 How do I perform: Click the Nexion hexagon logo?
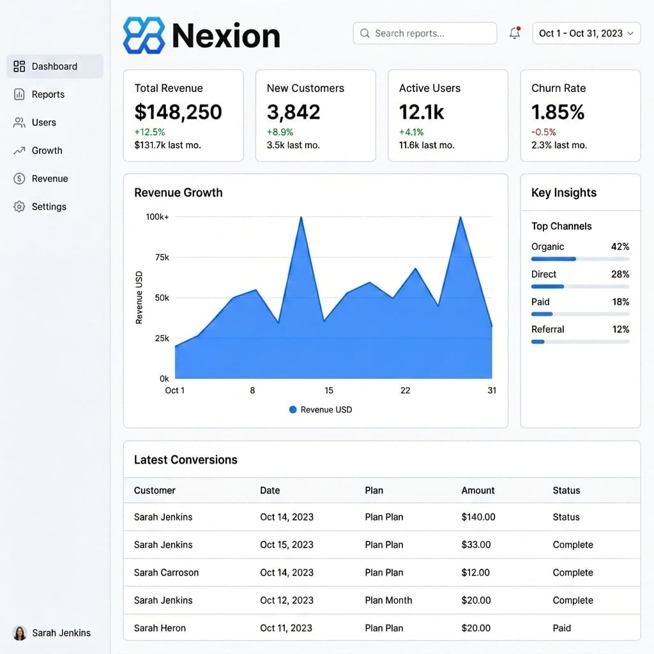pyautogui.click(x=144, y=36)
